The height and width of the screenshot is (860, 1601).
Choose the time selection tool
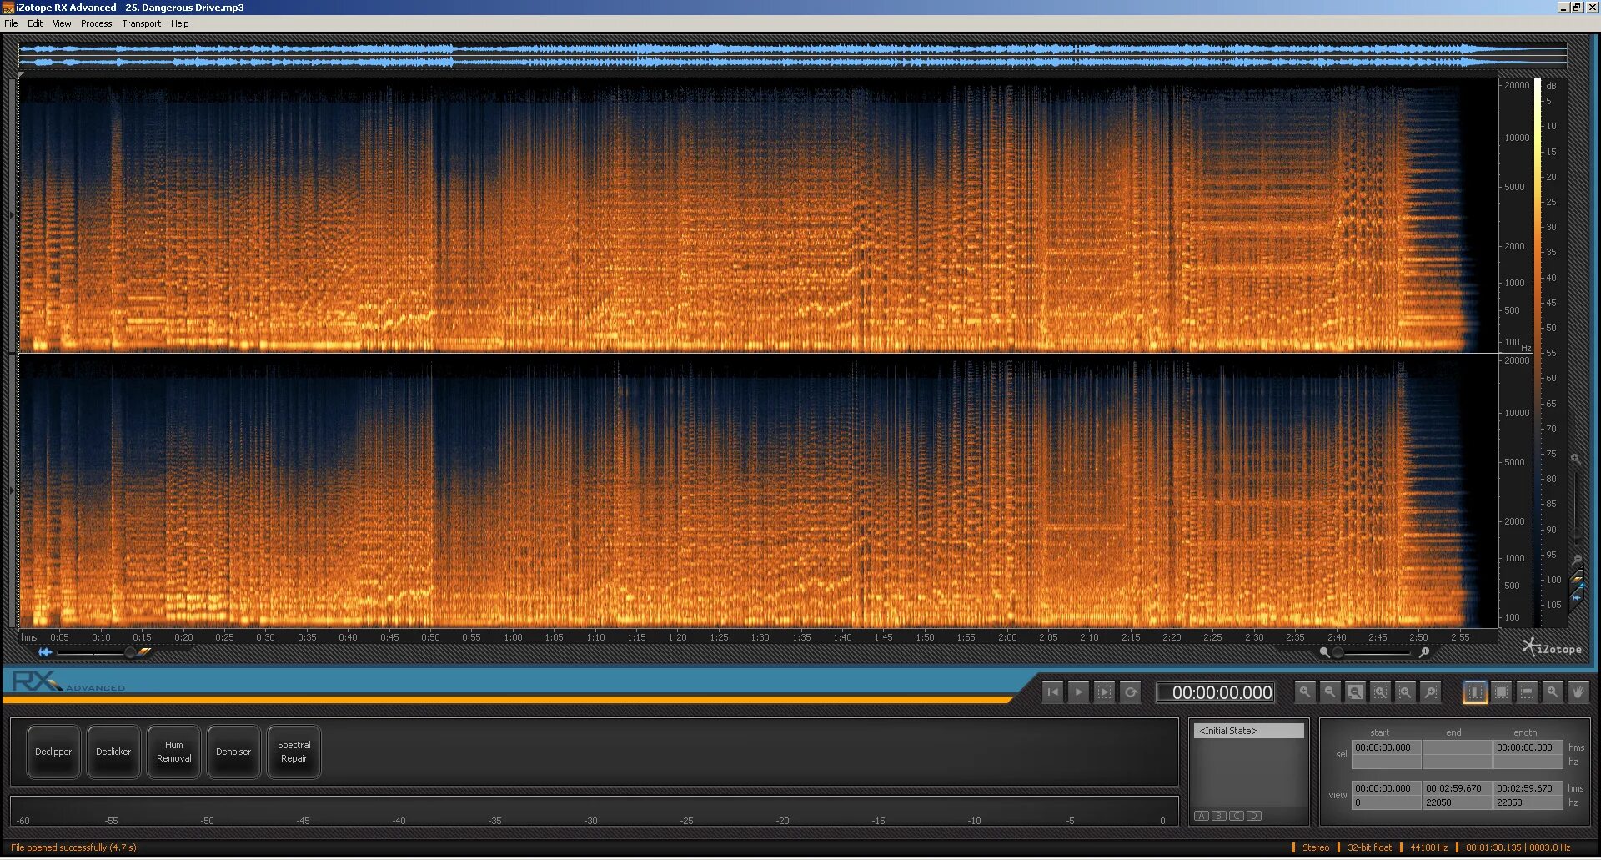point(1475,692)
